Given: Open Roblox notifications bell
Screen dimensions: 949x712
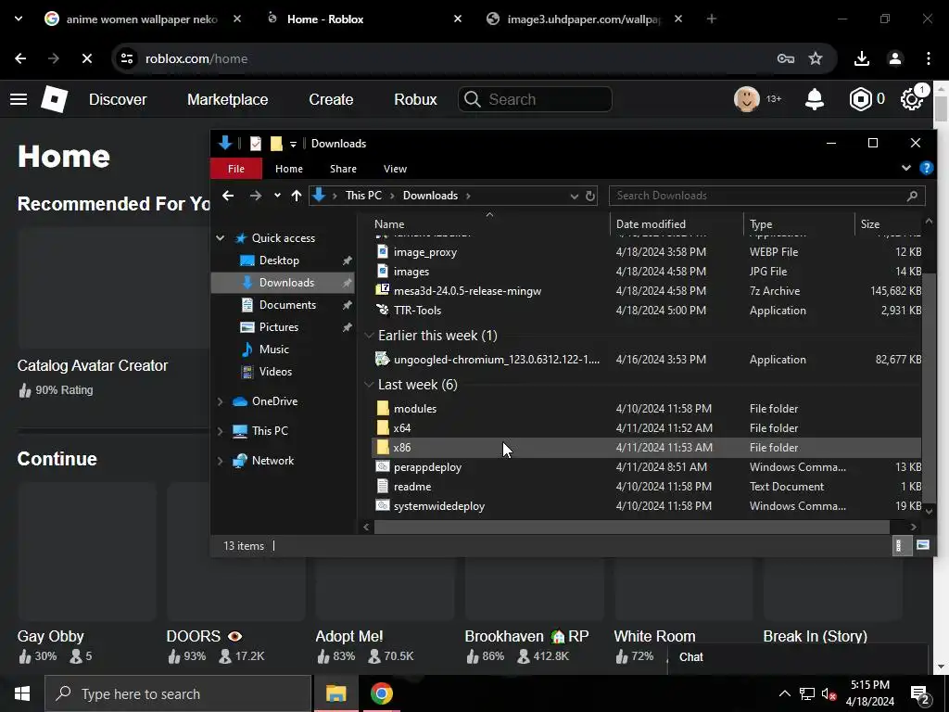Looking at the screenshot, I should point(815,99).
